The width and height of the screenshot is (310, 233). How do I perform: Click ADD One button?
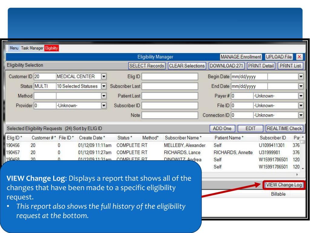(x=222, y=129)
